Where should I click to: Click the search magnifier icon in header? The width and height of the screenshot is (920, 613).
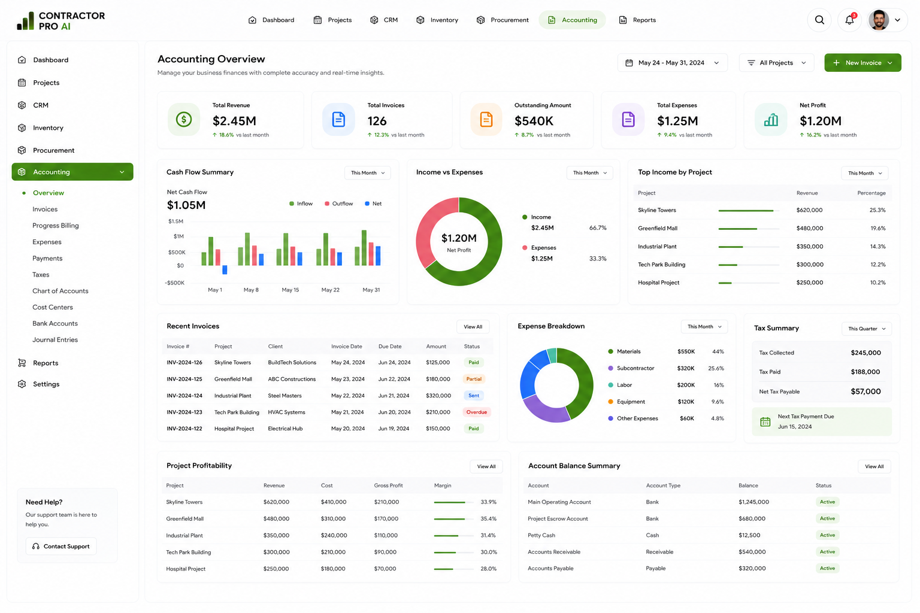point(819,20)
